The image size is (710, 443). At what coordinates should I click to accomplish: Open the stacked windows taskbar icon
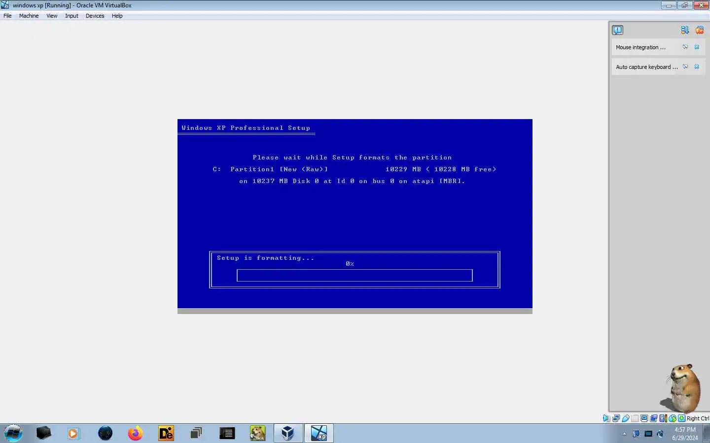196,433
